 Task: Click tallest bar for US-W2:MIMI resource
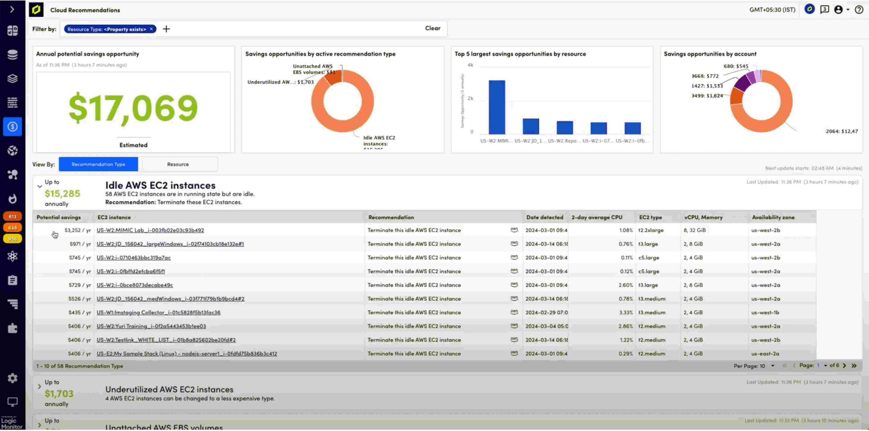pos(497,107)
